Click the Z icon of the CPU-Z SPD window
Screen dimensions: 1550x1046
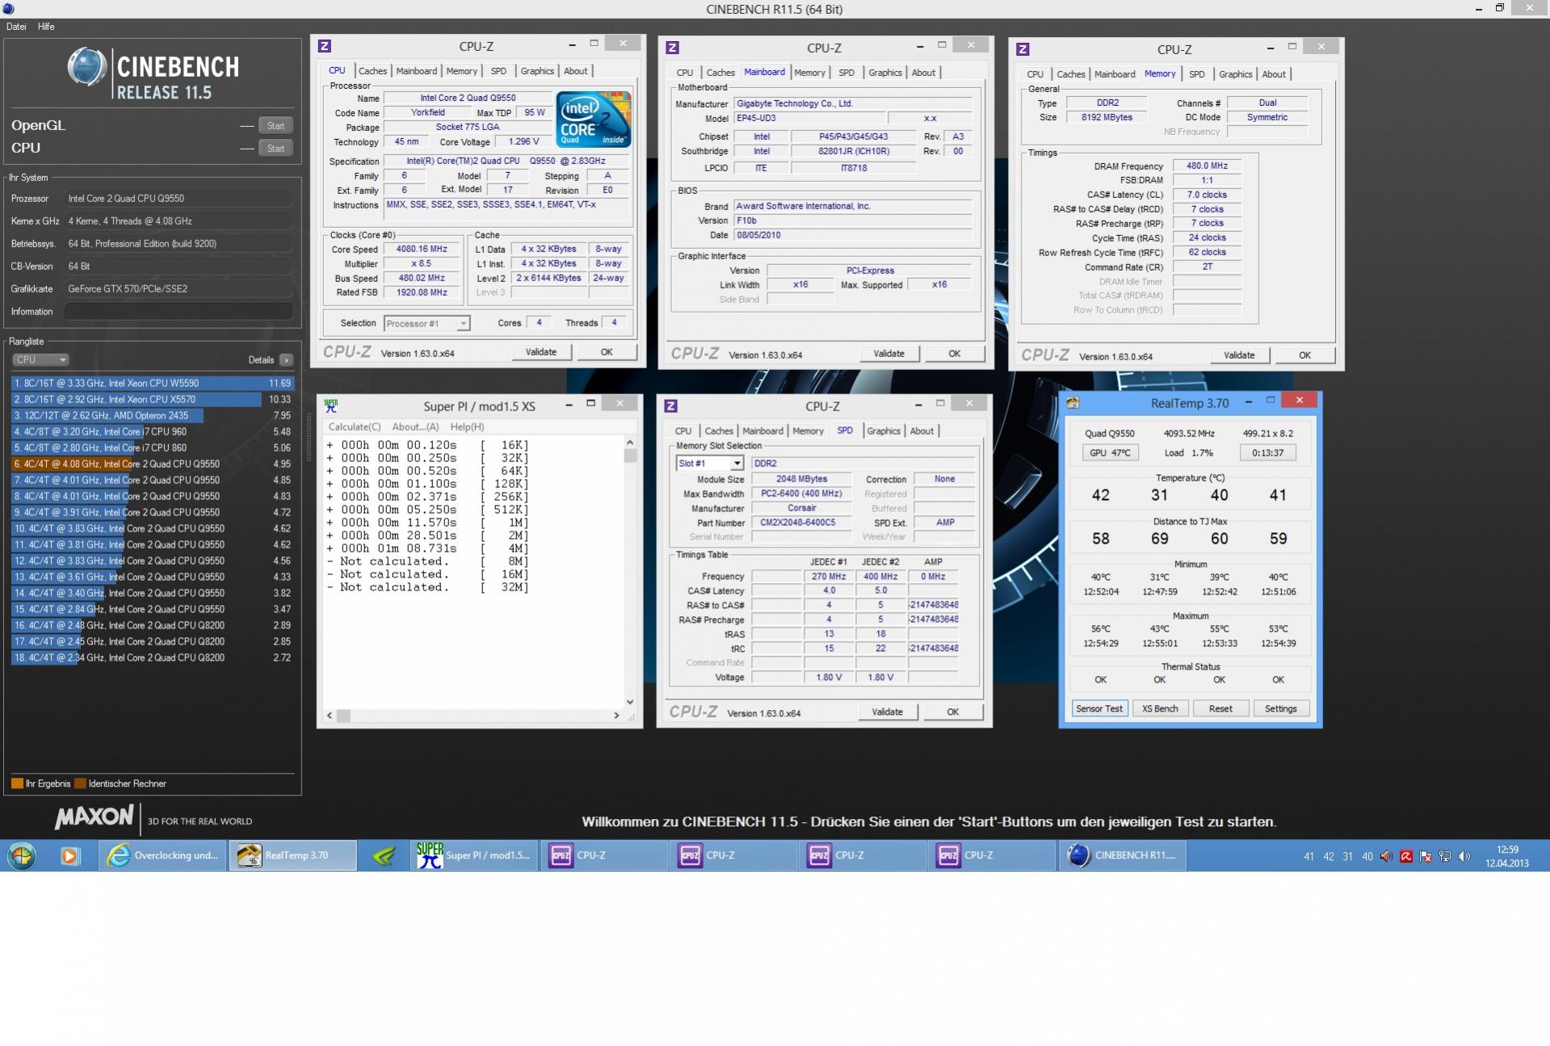670,406
